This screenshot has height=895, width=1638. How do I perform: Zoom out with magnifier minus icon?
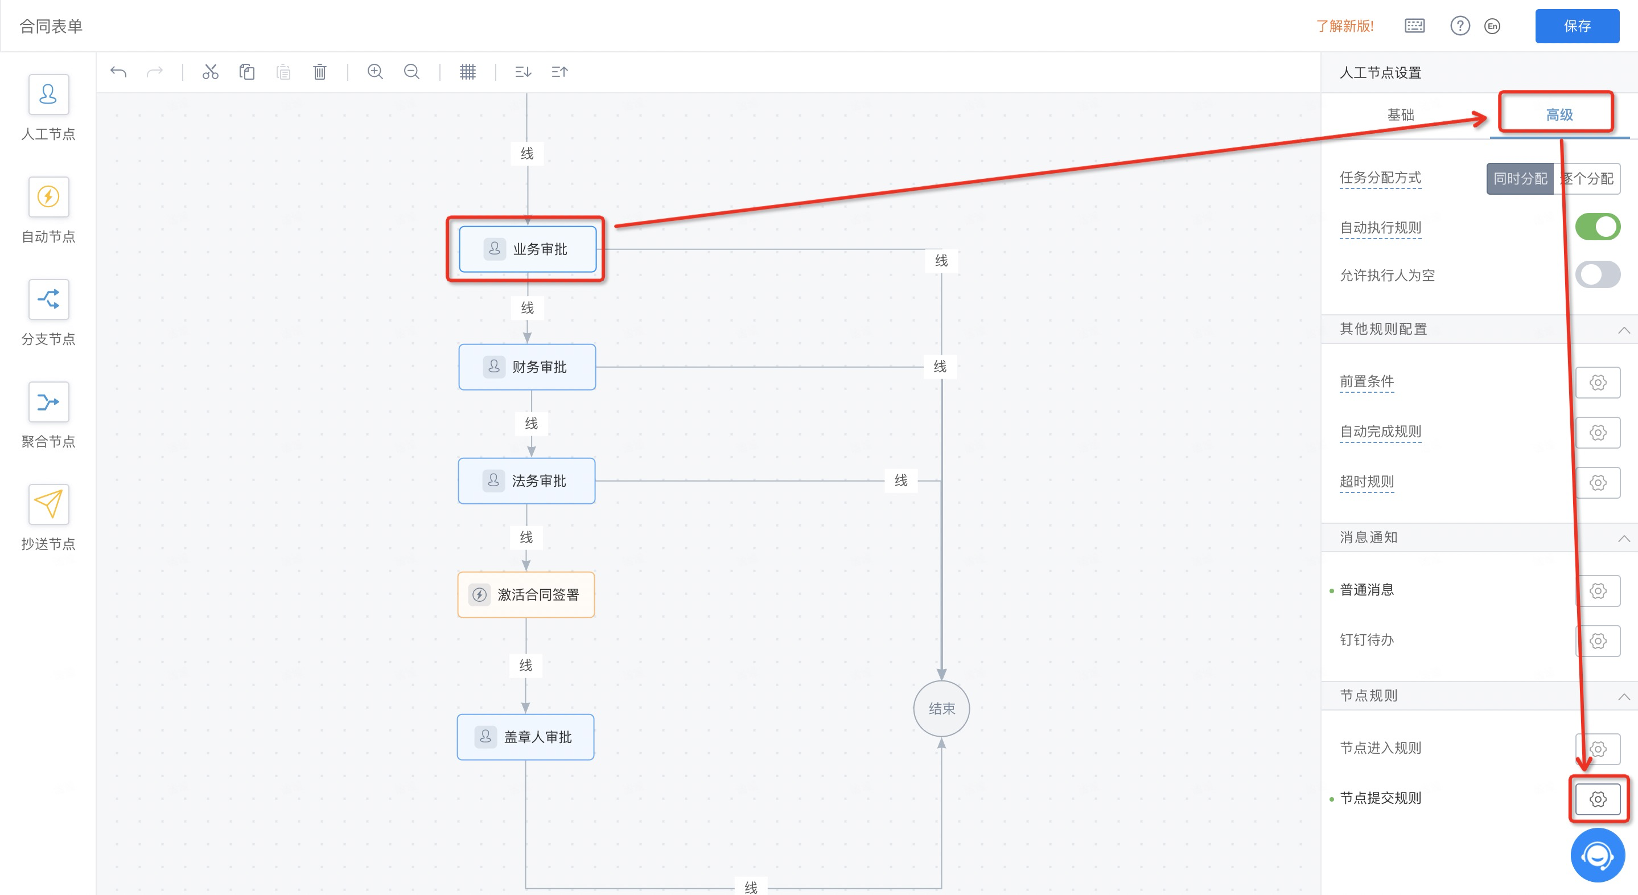pos(412,72)
